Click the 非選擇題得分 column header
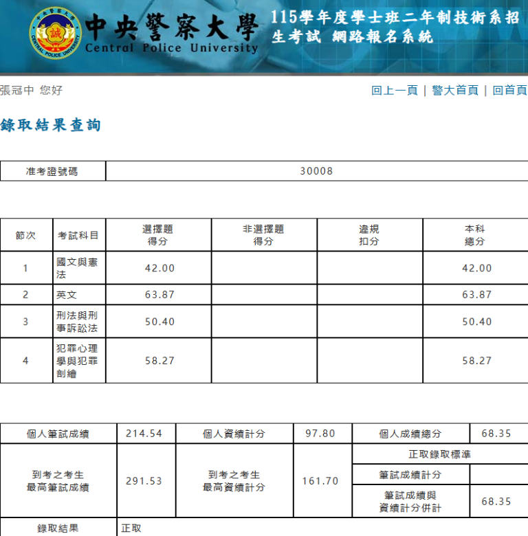The width and height of the screenshot is (528, 536). click(264, 235)
